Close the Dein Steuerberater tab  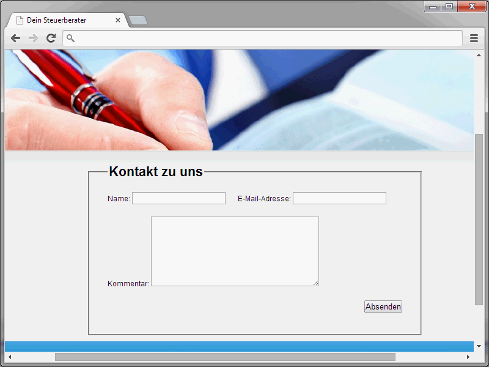click(118, 20)
